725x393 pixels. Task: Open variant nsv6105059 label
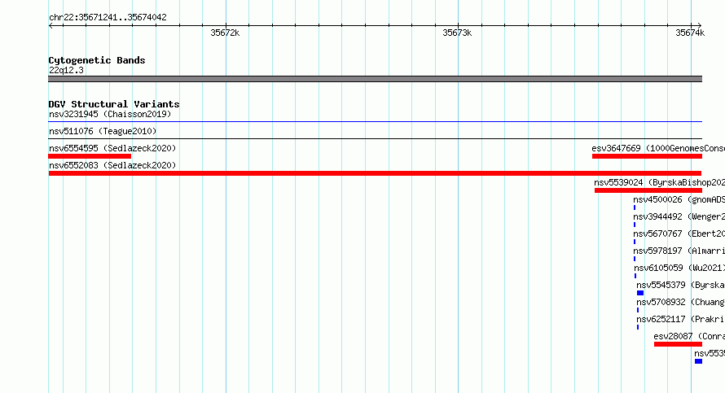tap(679, 268)
